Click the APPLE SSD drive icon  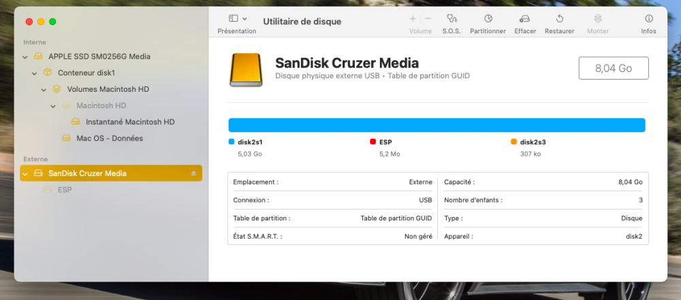tap(38, 56)
